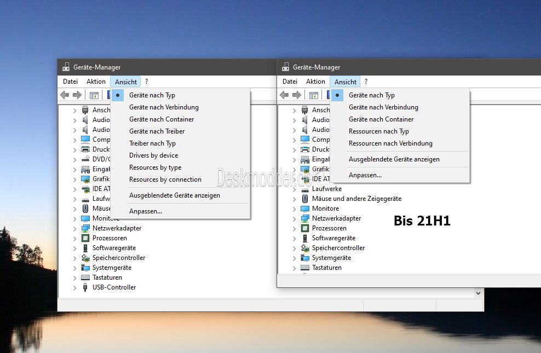Screen dimensions: 541x353
Task: Click back arrow in left window toolbar
Action: (x=65, y=95)
